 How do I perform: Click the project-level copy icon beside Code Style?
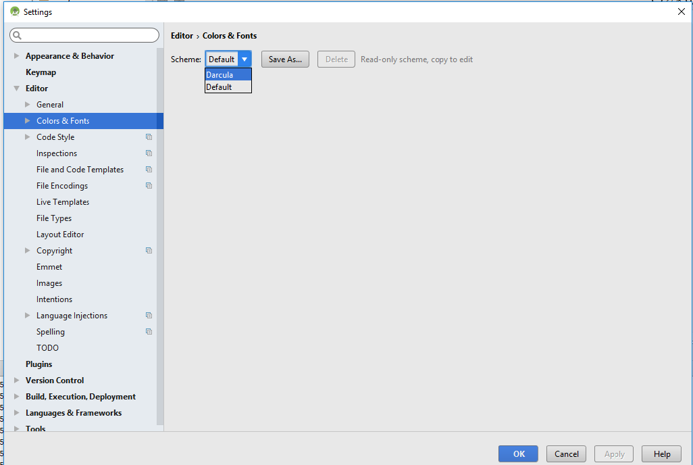149,137
